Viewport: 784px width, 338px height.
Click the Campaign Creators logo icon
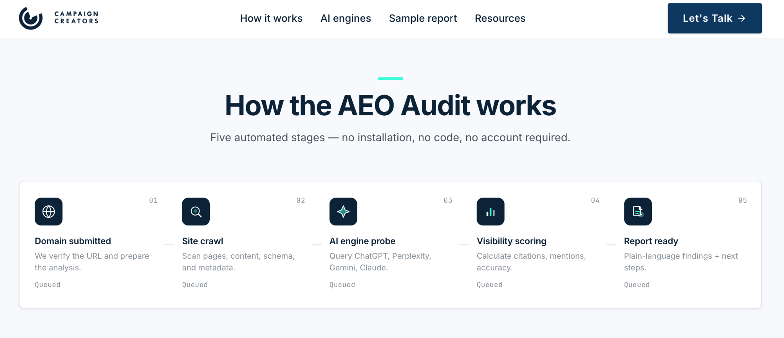coord(31,18)
